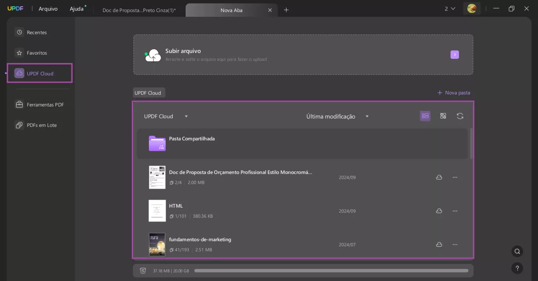Expand the window count 2 dropdown
The image size is (538, 281).
point(450,9)
